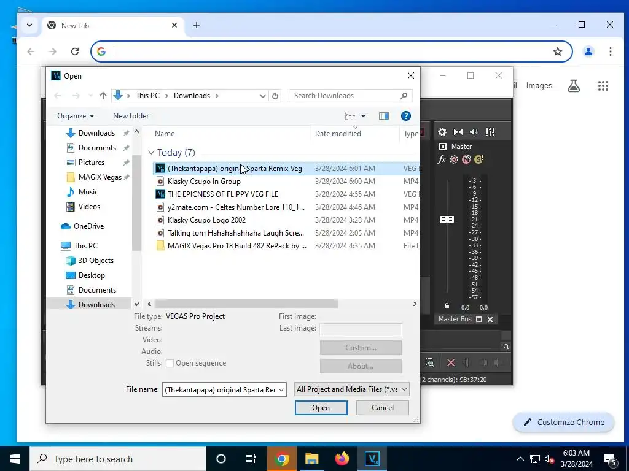This screenshot has height=471, width=629.
Task: Toggle the Open sequence checkbox
Action: click(170, 363)
